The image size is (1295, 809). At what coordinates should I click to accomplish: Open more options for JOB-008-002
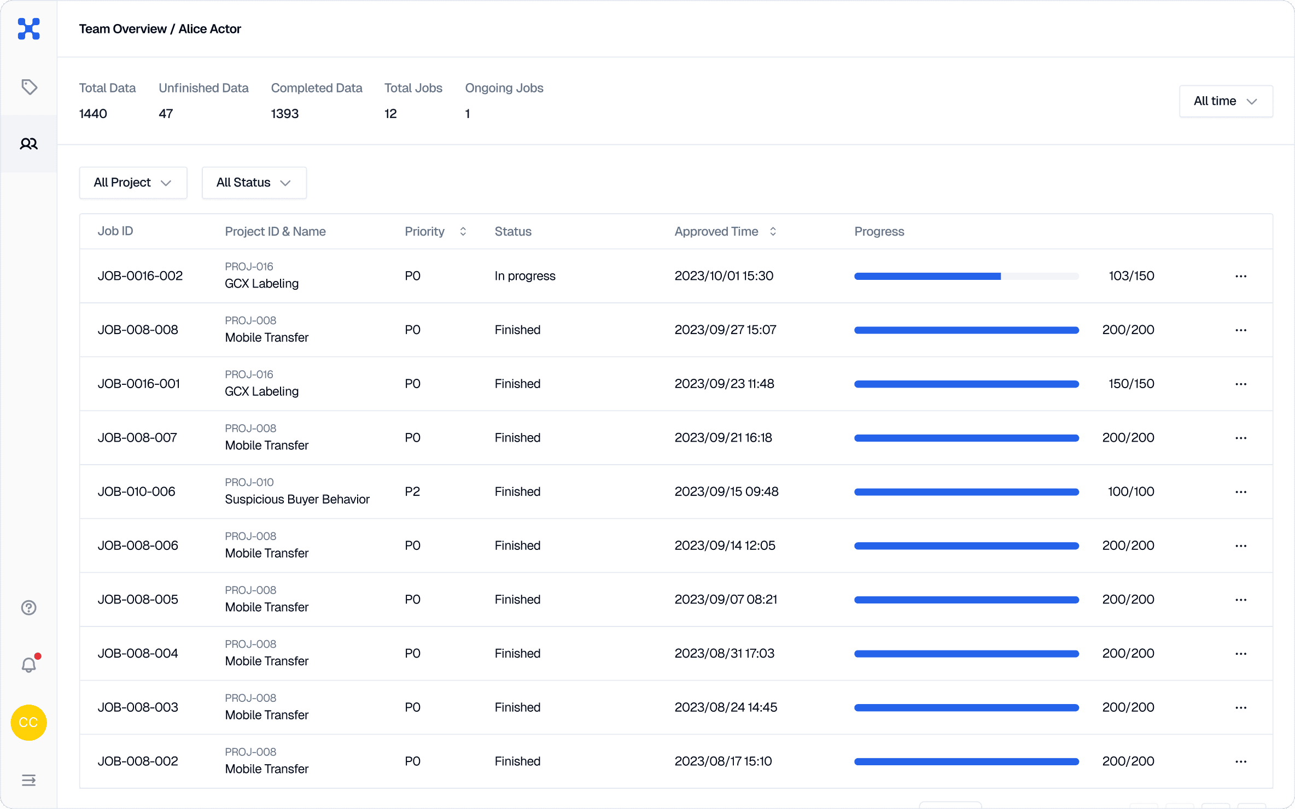pyautogui.click(x=1241, y=761)
